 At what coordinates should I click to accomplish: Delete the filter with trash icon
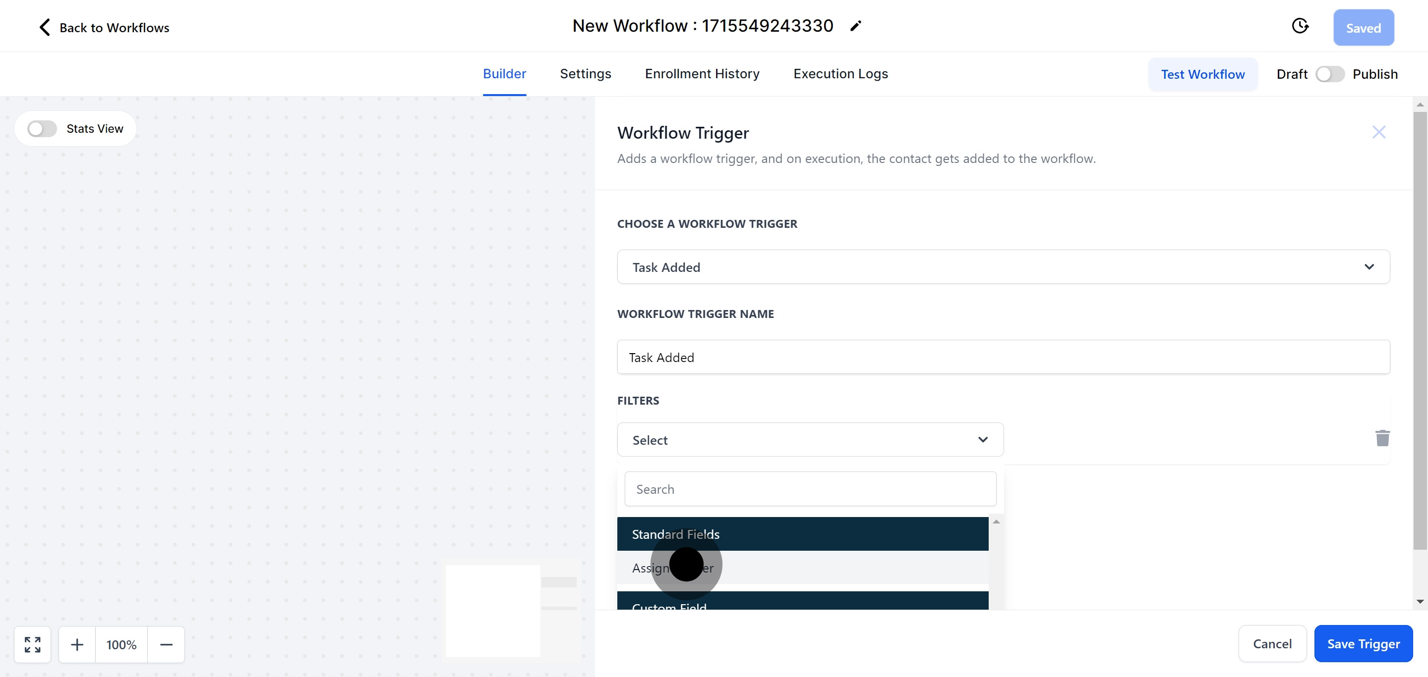1382,438
